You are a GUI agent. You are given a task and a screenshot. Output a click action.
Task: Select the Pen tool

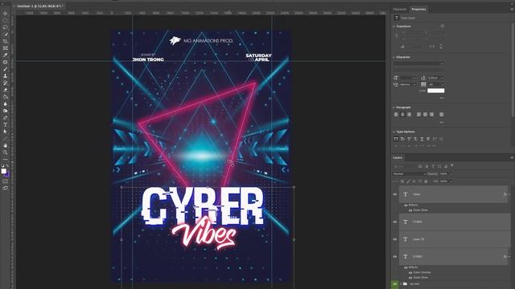click(6, 118)
